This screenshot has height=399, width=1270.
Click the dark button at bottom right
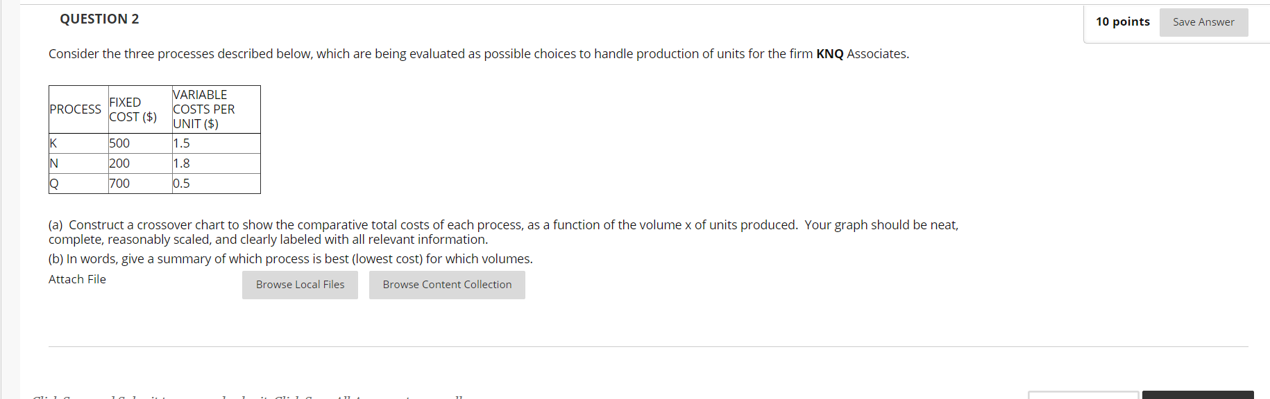(x=1198, y=395)
